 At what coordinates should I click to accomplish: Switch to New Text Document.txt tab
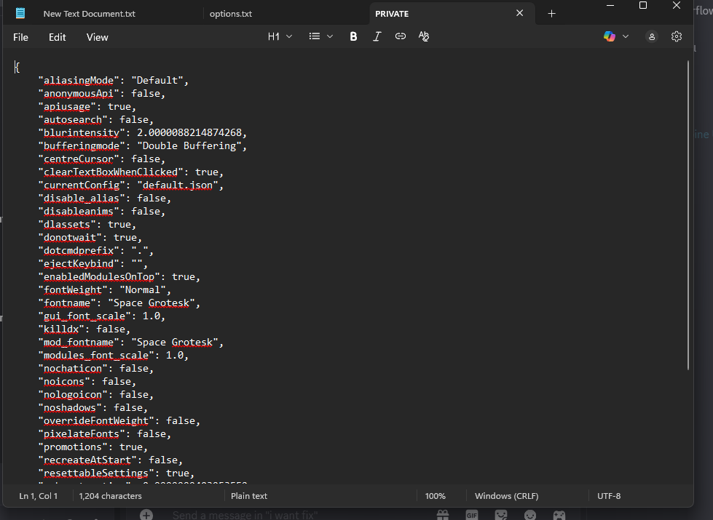pos(89,14)
